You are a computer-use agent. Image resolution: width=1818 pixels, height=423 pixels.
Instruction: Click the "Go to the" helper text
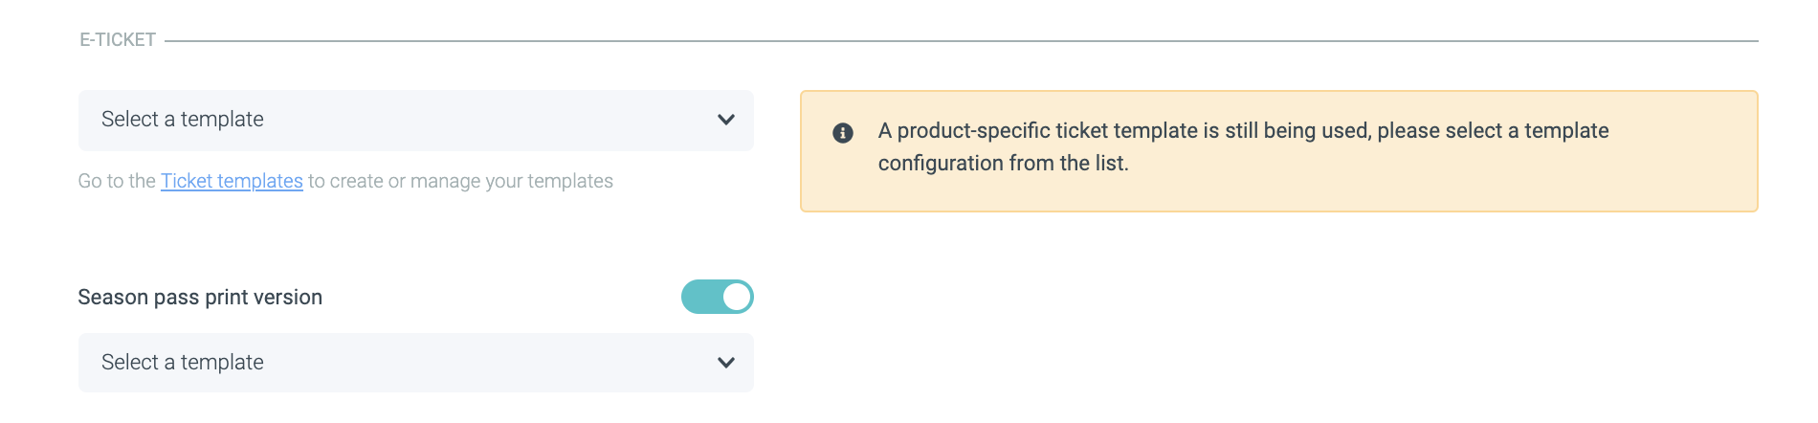[x=117, y=181]
